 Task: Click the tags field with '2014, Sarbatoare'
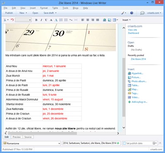tap(91, 143)
